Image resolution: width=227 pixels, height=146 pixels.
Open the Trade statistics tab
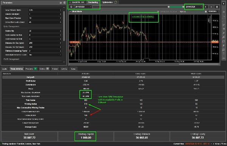(x=17, y=69)
